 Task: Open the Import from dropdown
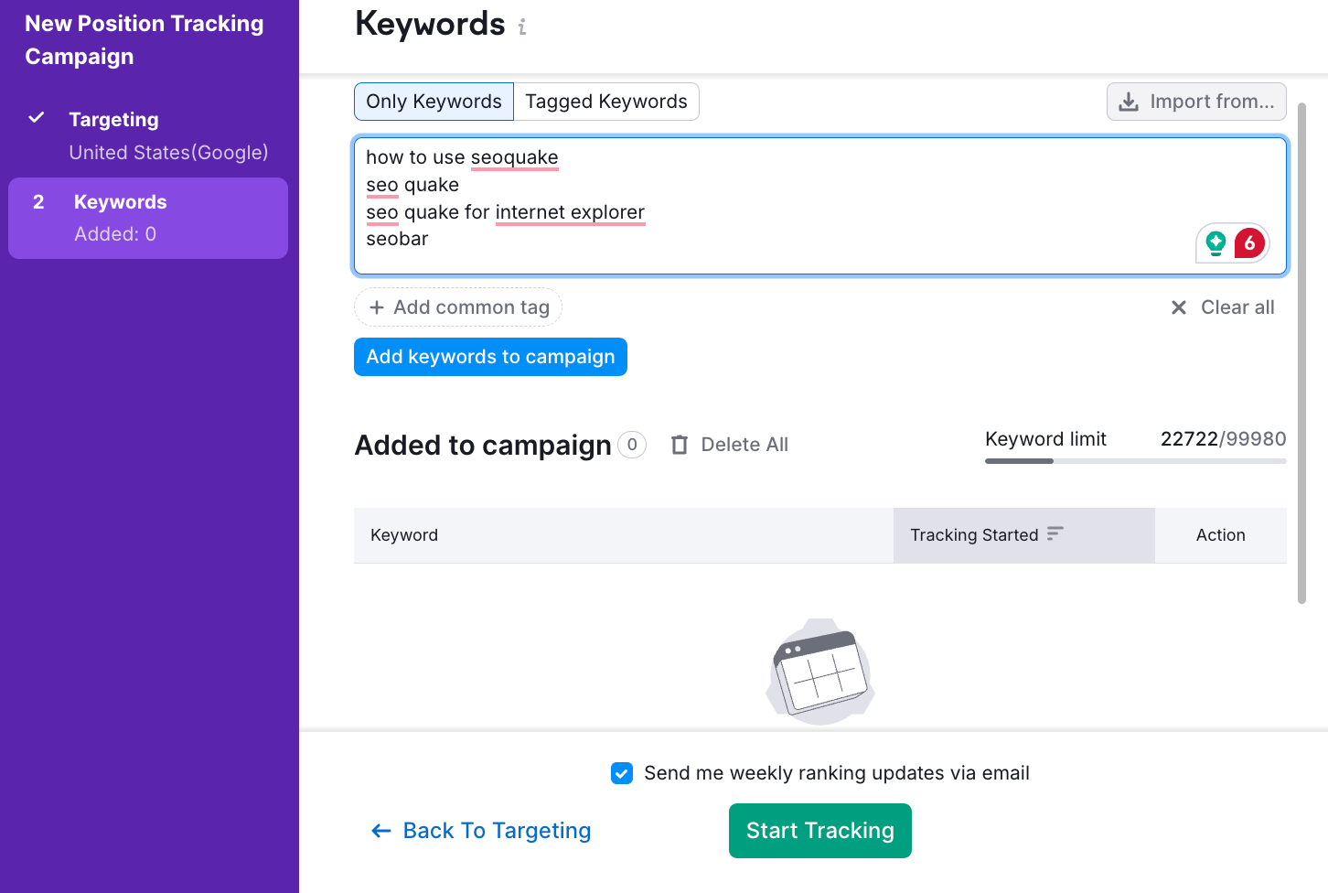click(1195, 102)
